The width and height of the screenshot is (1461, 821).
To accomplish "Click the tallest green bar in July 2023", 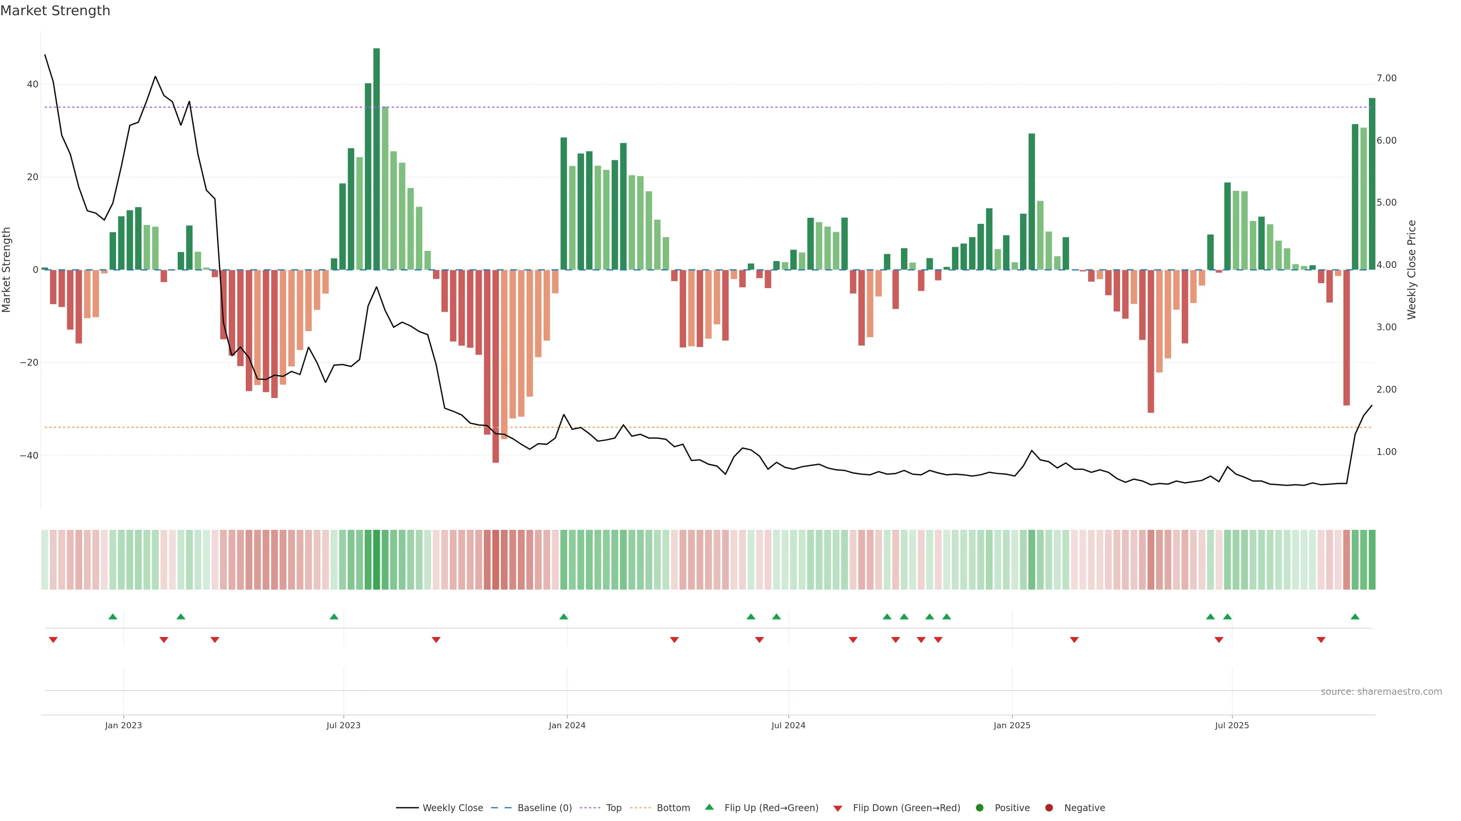I will click(377, 158).
